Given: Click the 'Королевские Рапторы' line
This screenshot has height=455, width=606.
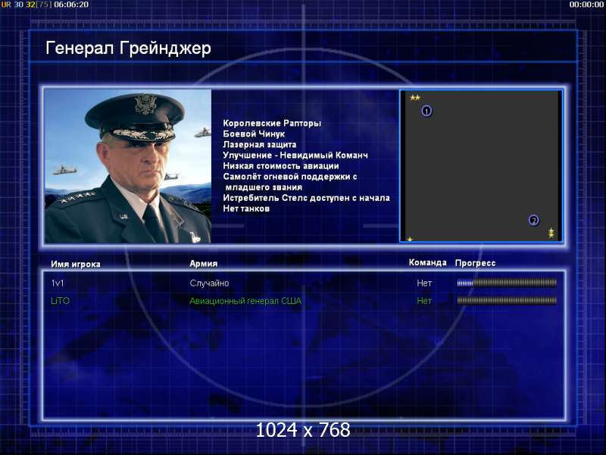Looking at the screenshot, I should [x=272, y=123].
